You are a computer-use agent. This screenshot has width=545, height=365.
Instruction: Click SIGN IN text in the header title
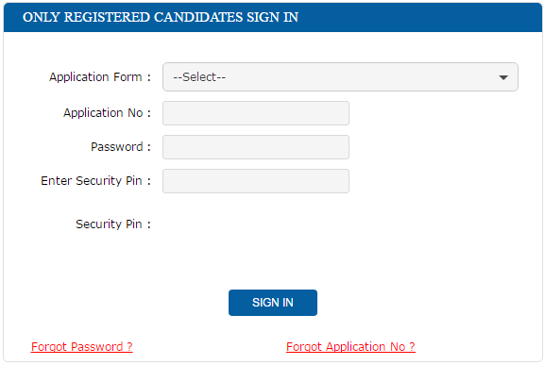(x=272, y=17)
